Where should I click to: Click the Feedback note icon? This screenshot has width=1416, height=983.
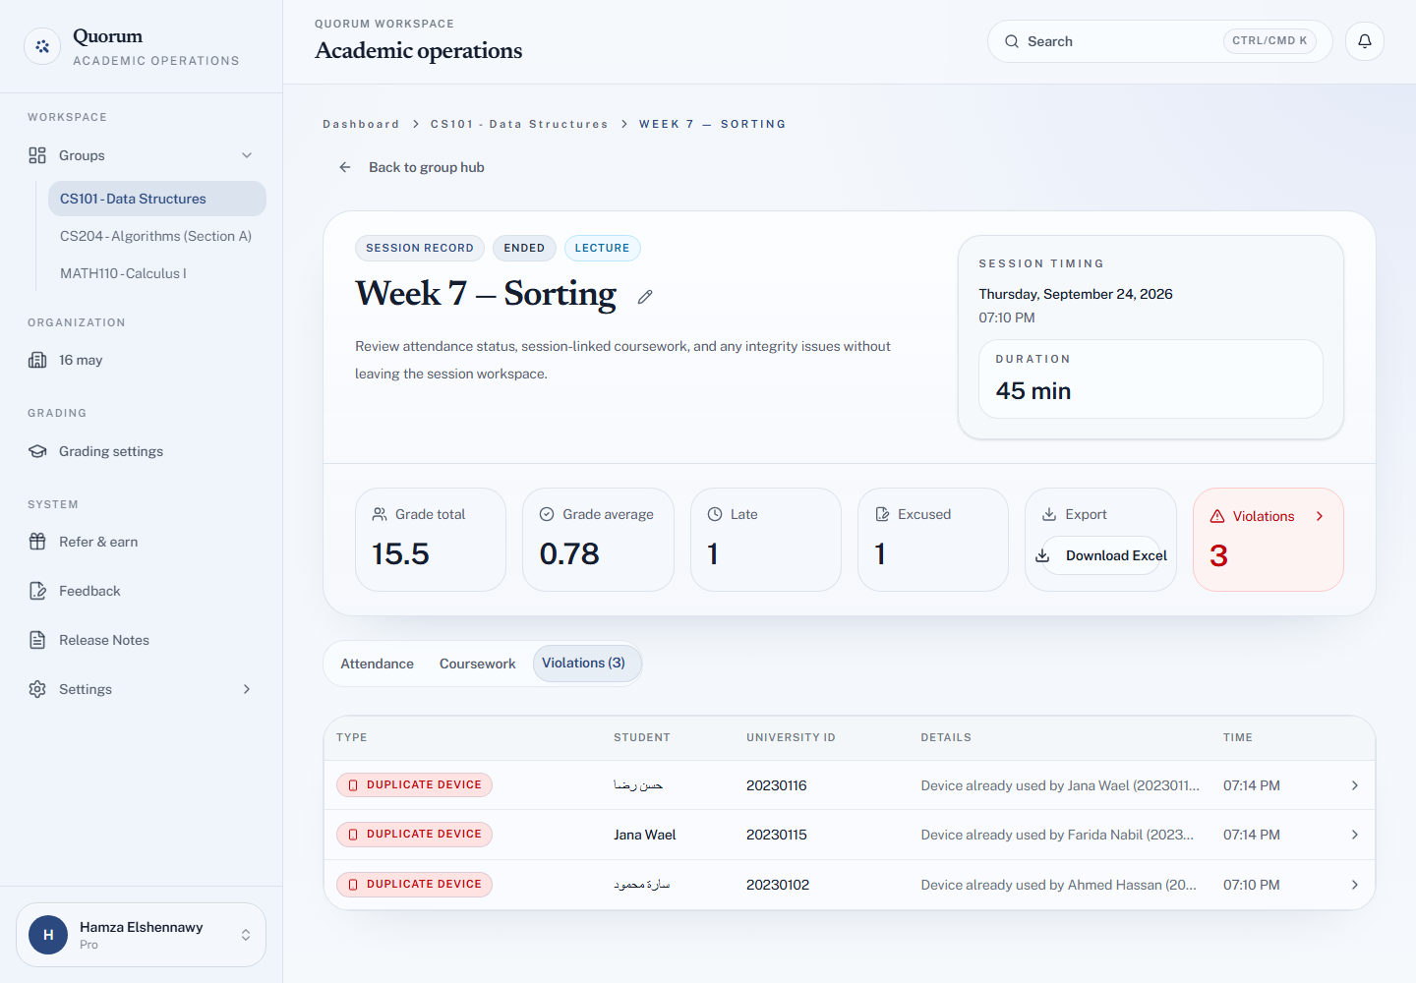(37, 591)
